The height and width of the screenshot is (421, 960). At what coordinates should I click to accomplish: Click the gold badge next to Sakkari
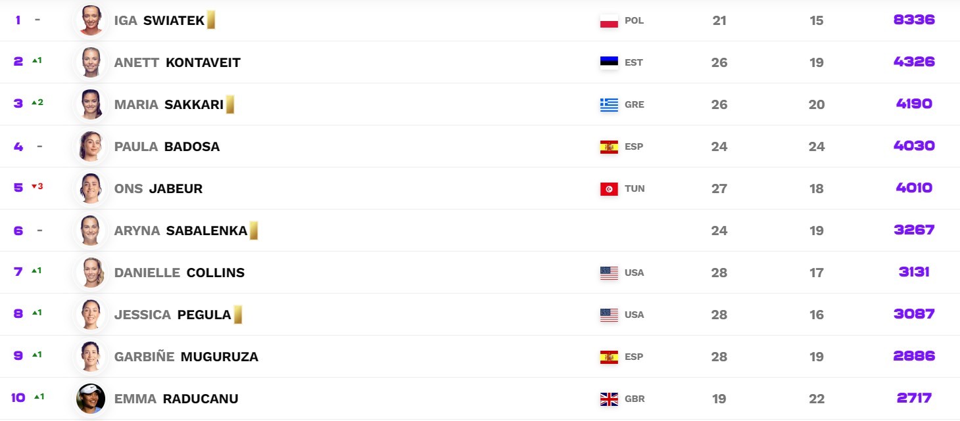(230, 104)
